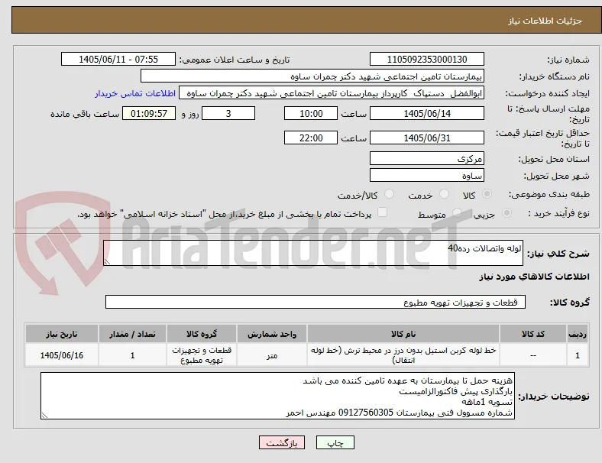
Task: Click the need number field 1105092353000130
Action: [x=427, y=59]
